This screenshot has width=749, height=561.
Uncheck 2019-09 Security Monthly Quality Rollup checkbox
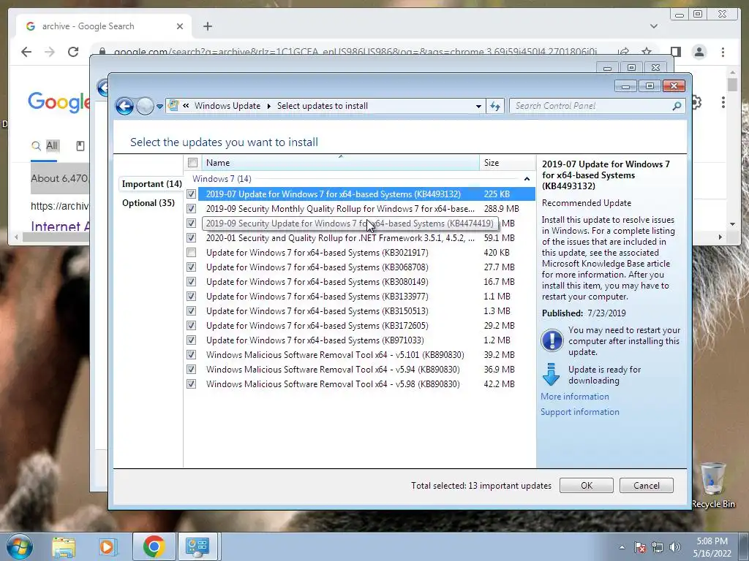(191, 209)
